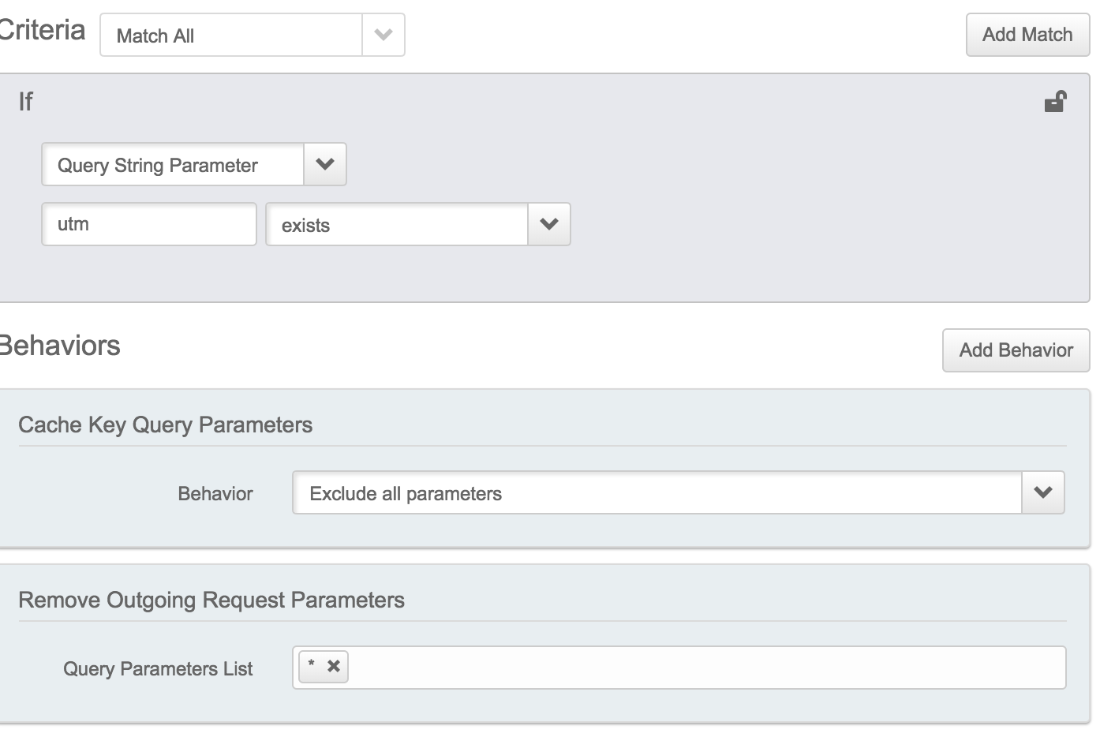Select the asterisk tag in parameters list
The height and width of the screenshot is (737, 1100).
pyautogui.click(x=312, y=666)
